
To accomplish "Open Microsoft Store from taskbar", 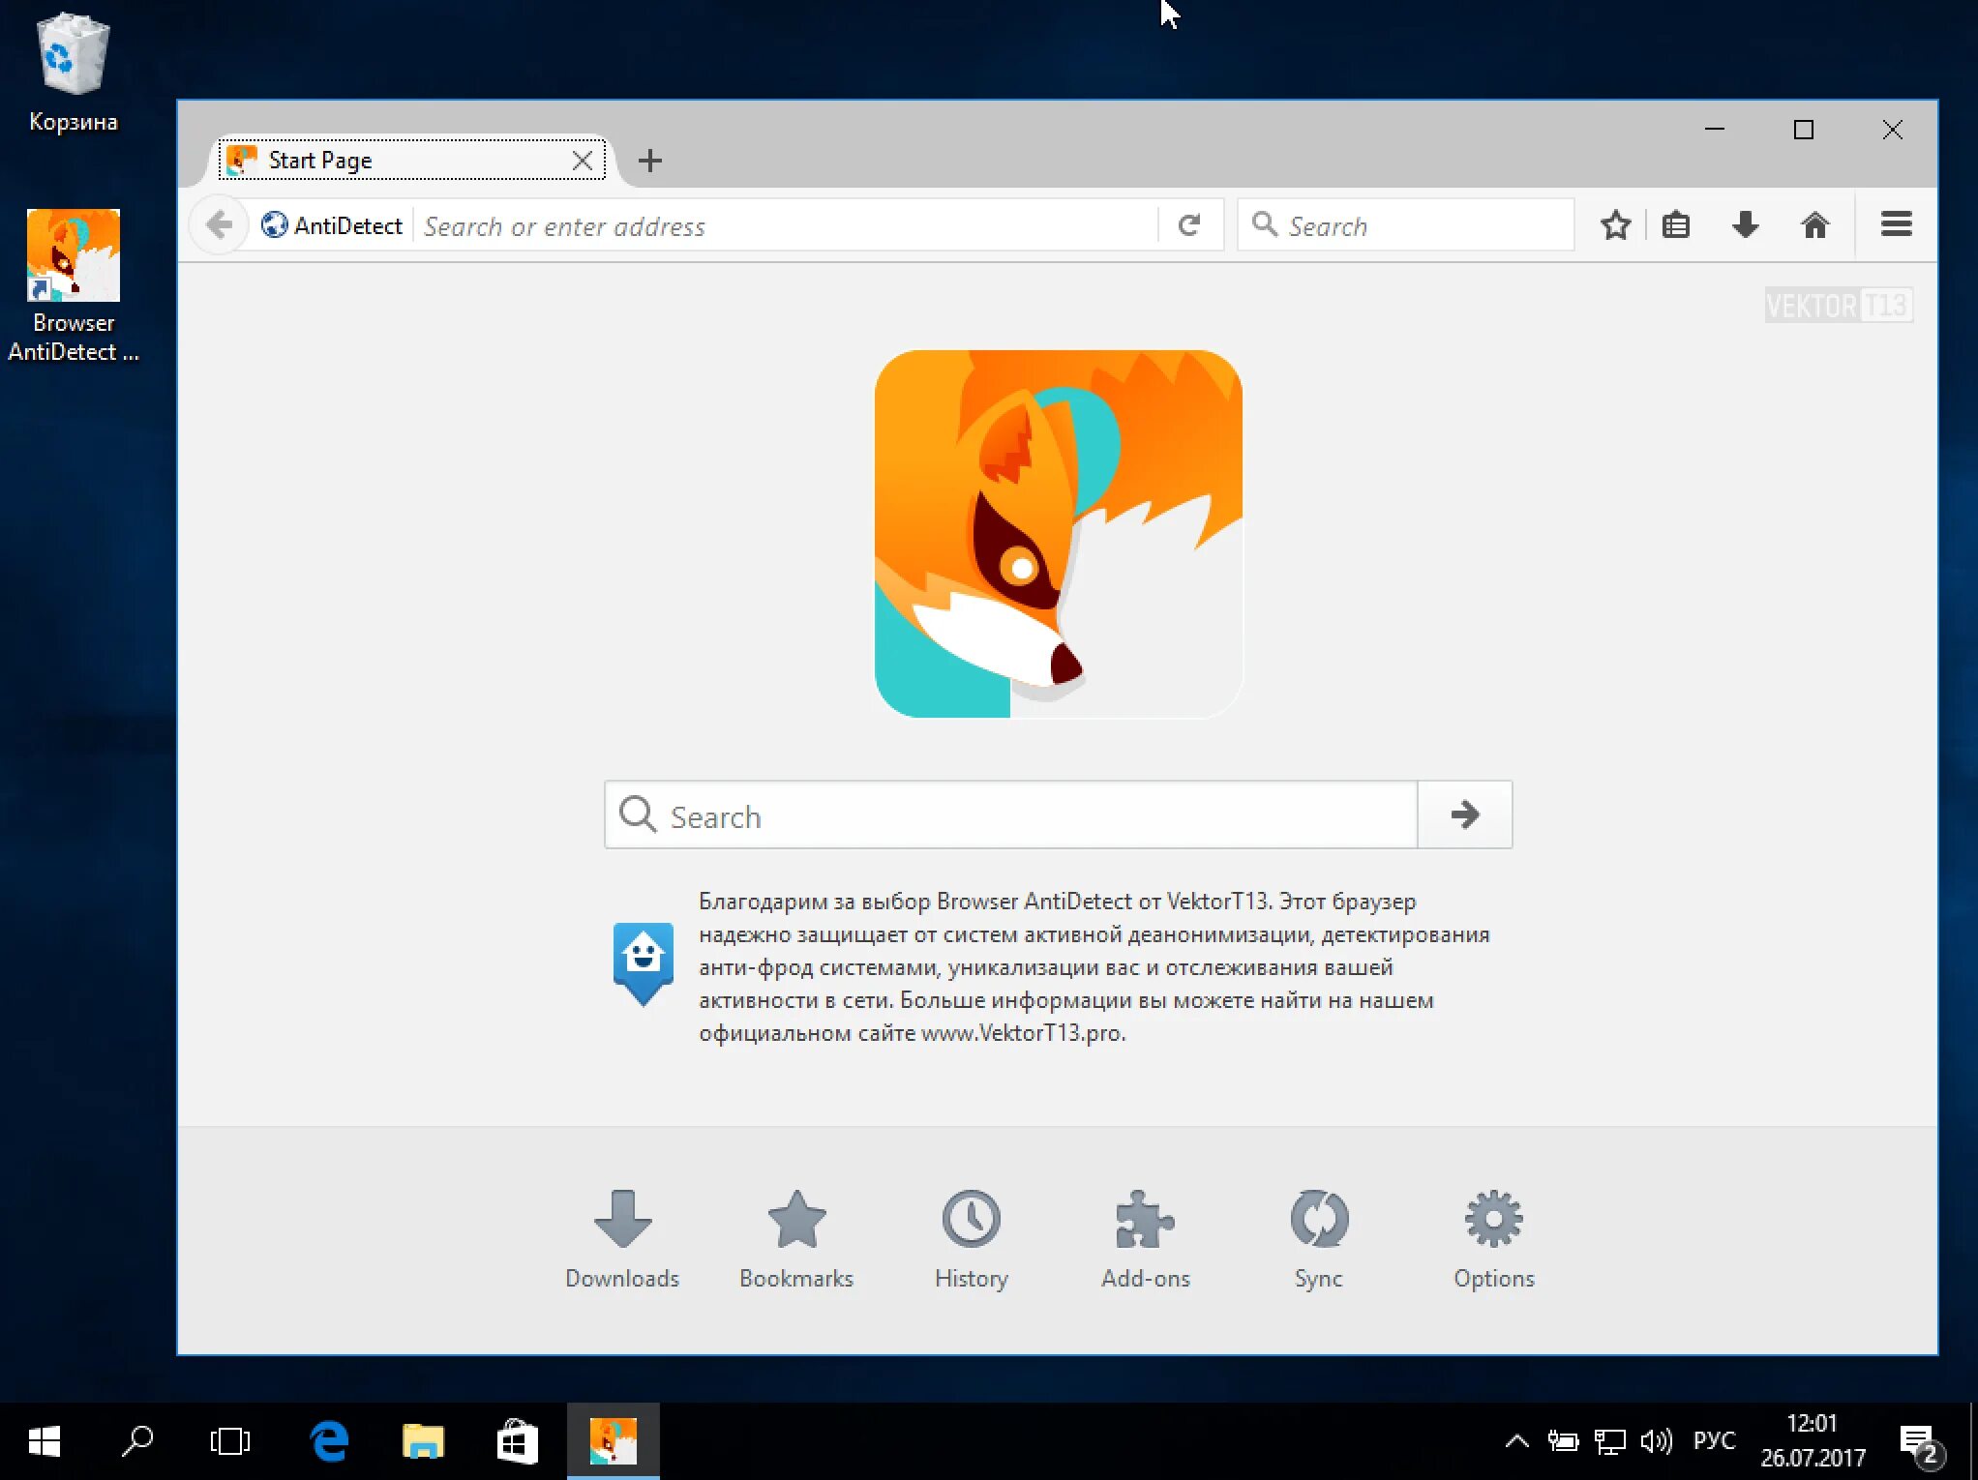I will tap(517, 1441).
